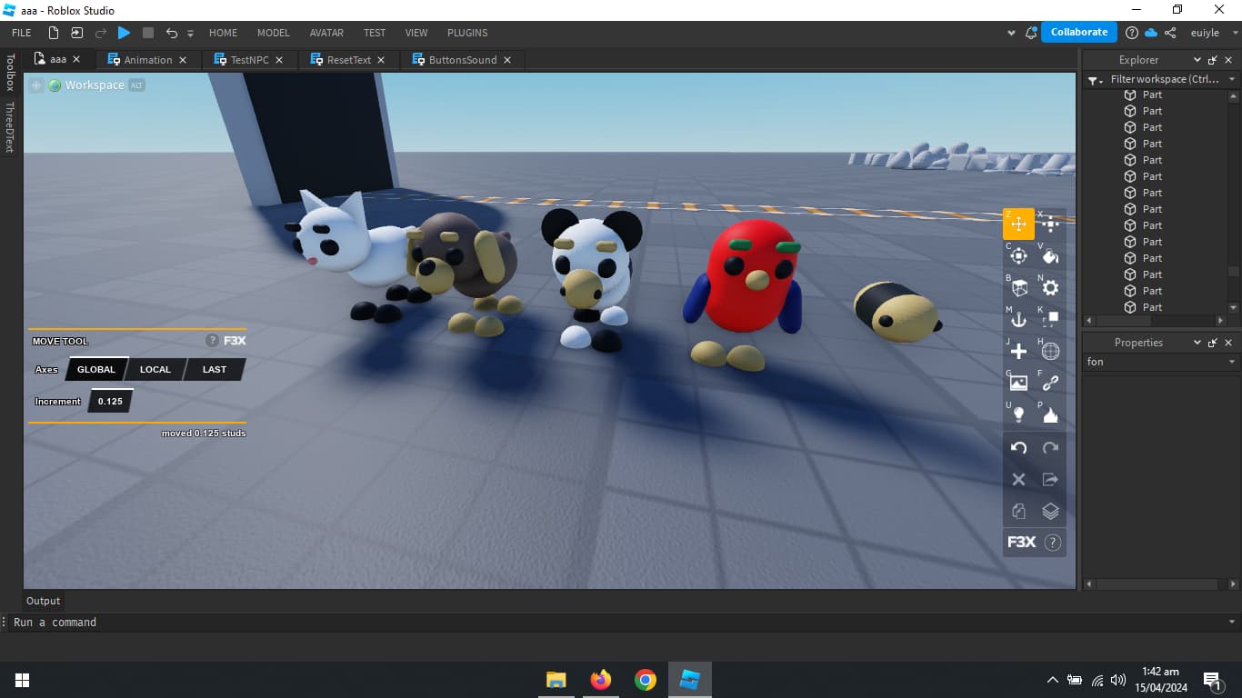This screenshot has height=698, width=1242.
Task: Open the FILE menu
Action: coord(22,33)
